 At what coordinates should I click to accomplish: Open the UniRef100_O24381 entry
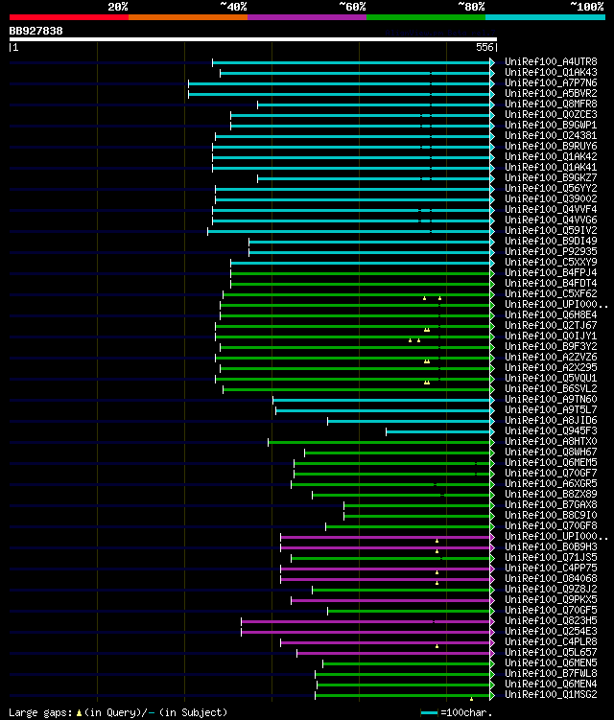click(551, 135)
